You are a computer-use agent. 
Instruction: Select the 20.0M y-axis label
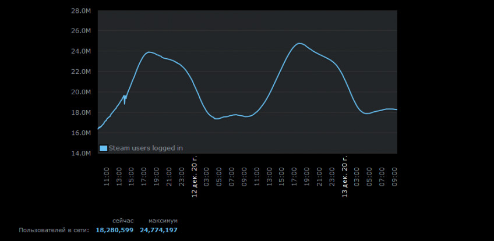click(x=82, y=92)
